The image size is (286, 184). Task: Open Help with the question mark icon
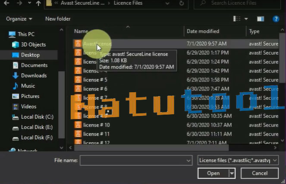pos(276,19)
